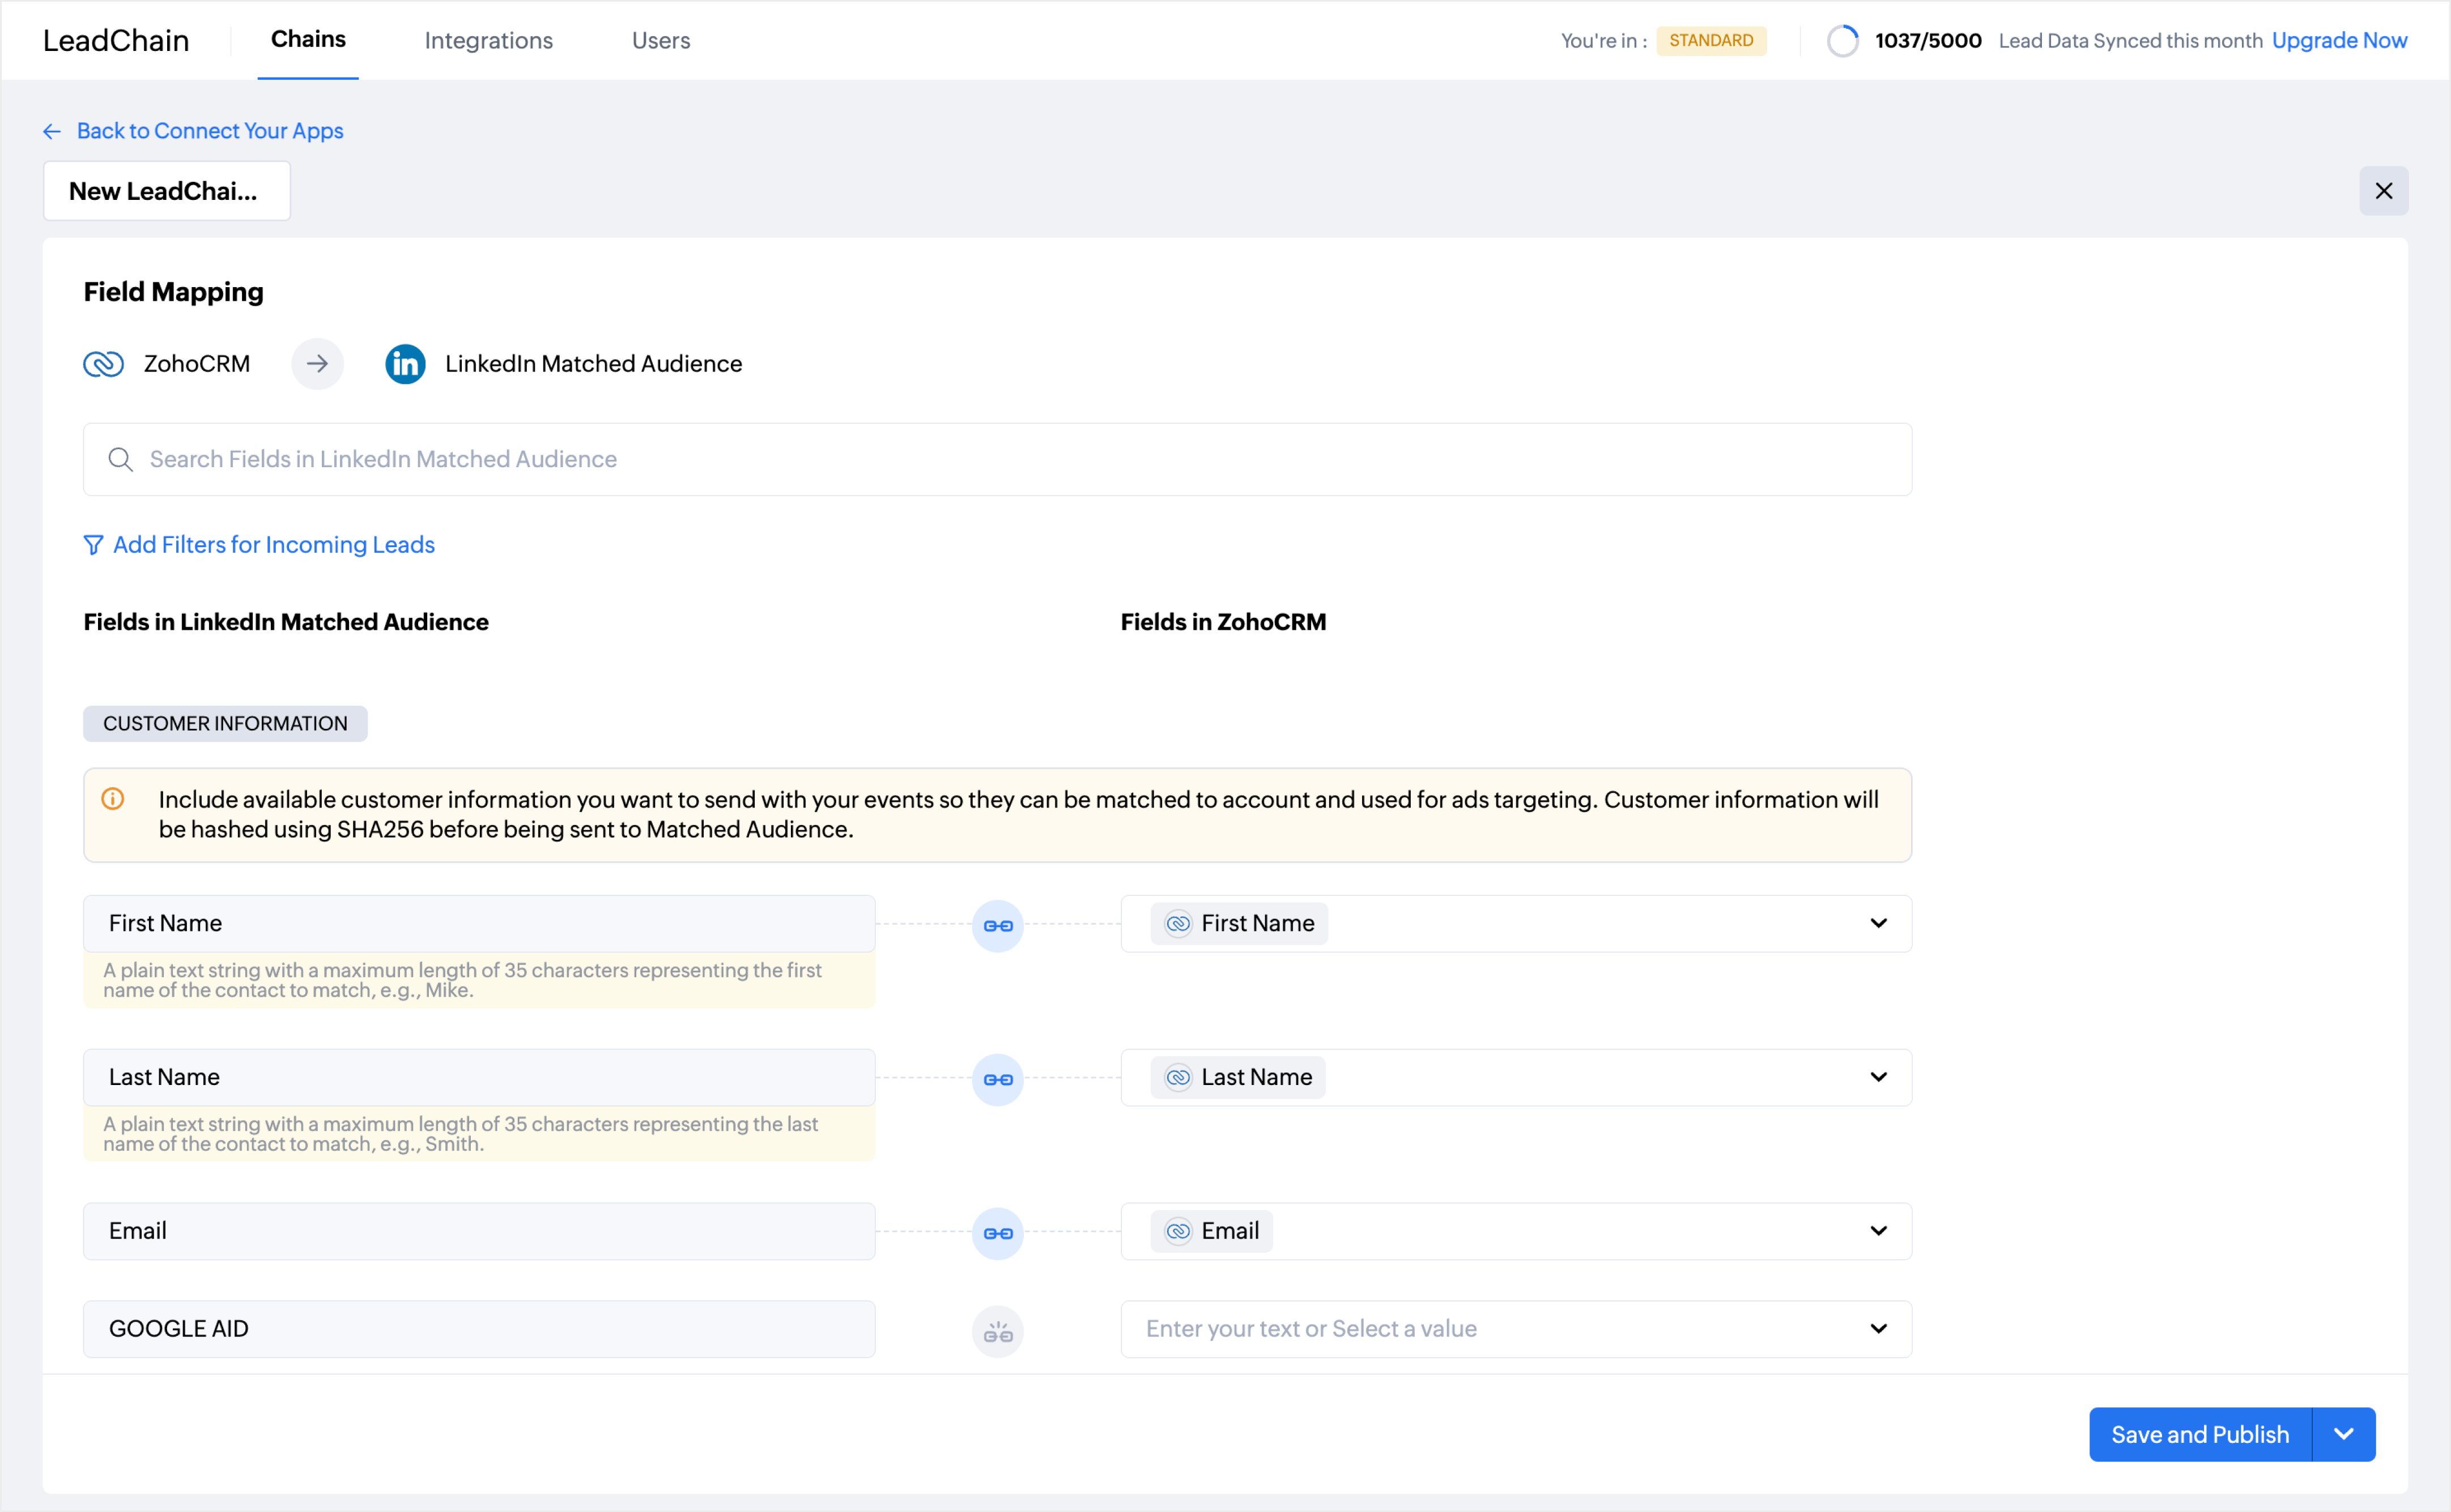Click the filter funnel icon
2451x1512 pixels.
pos(93,545)
